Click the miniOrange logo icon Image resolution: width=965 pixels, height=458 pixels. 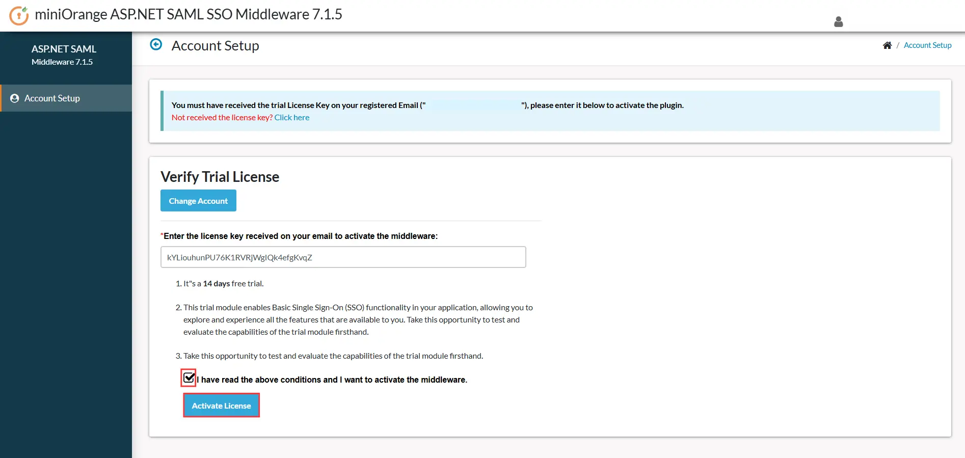click(19, 15)
